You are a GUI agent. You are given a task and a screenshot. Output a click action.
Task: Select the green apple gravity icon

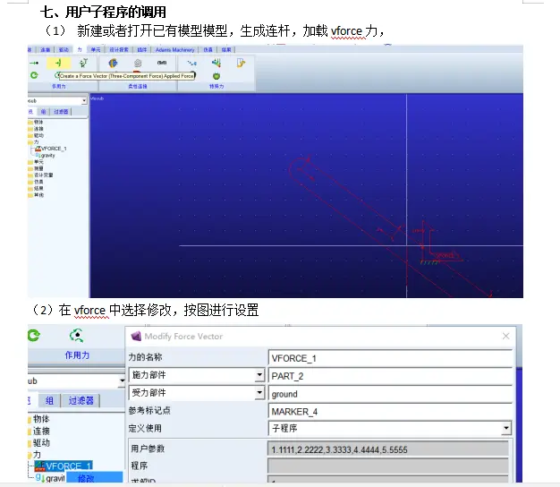(216, 76)
